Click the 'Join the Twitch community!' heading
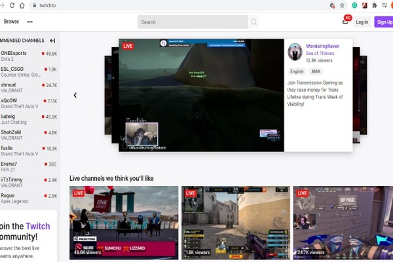 (x=25, y=231)
